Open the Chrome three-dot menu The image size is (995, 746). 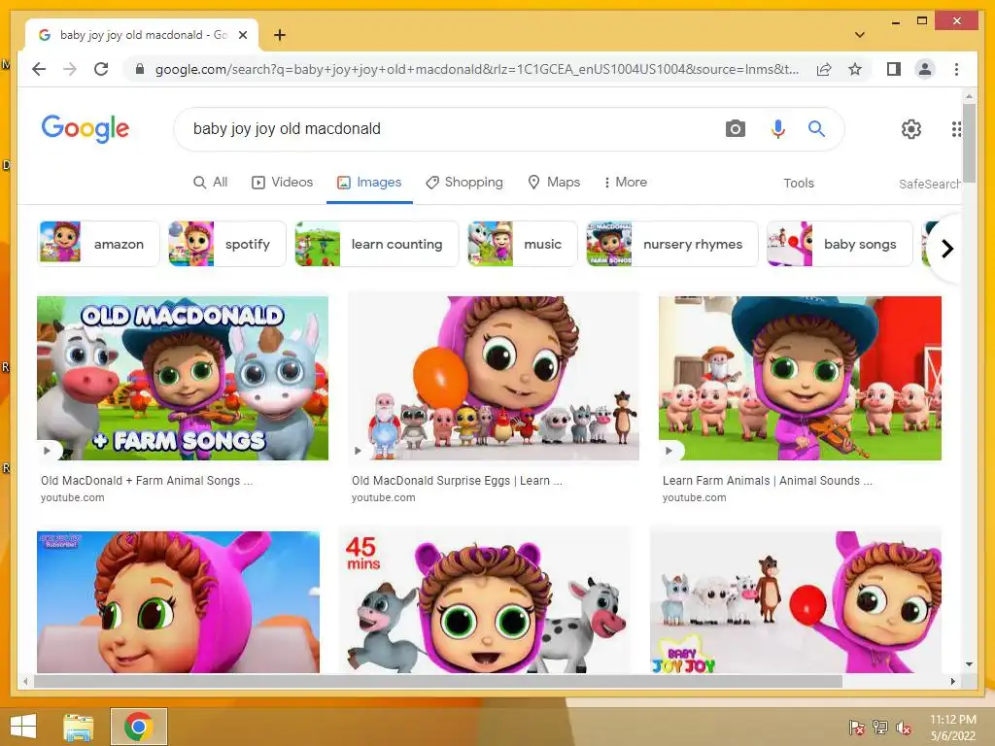tap(956, 69)
